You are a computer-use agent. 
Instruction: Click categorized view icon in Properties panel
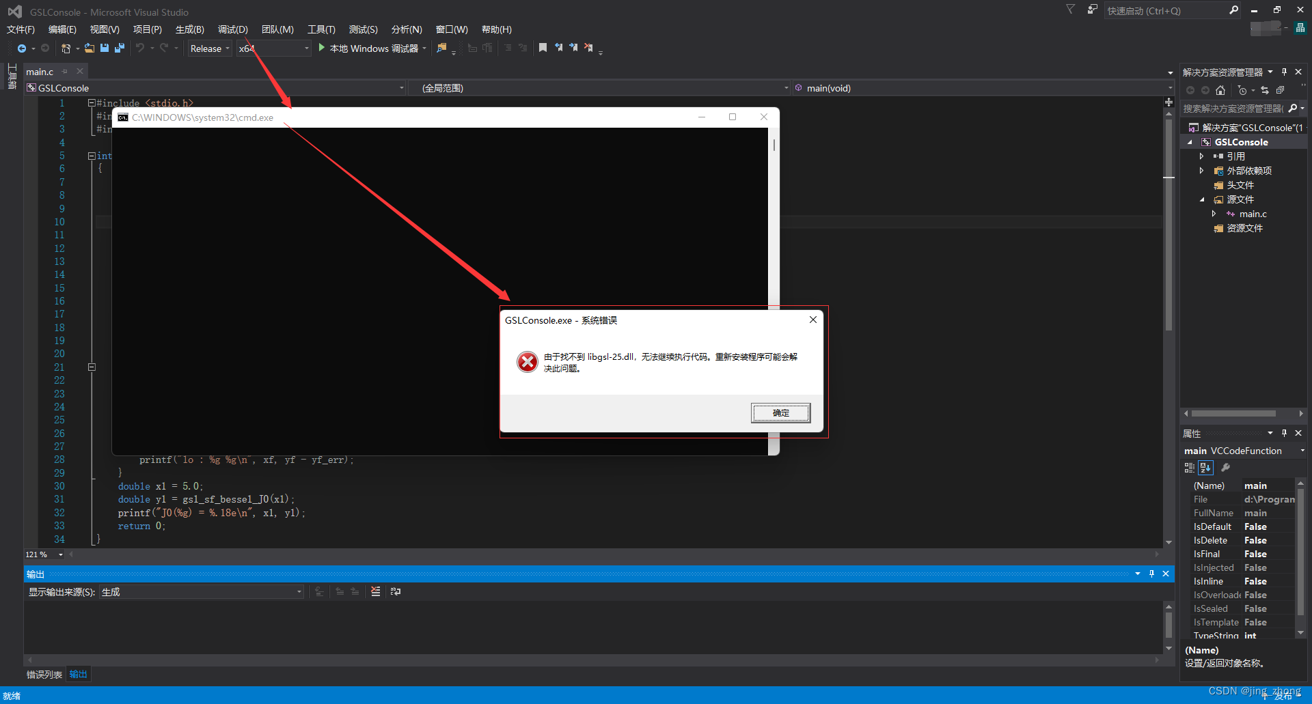[x=1190, y=468]
